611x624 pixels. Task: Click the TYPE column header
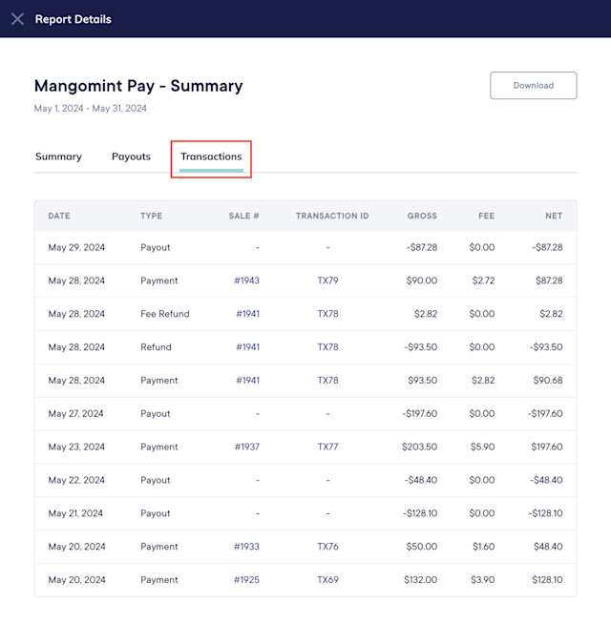click(x=152, y=216)
